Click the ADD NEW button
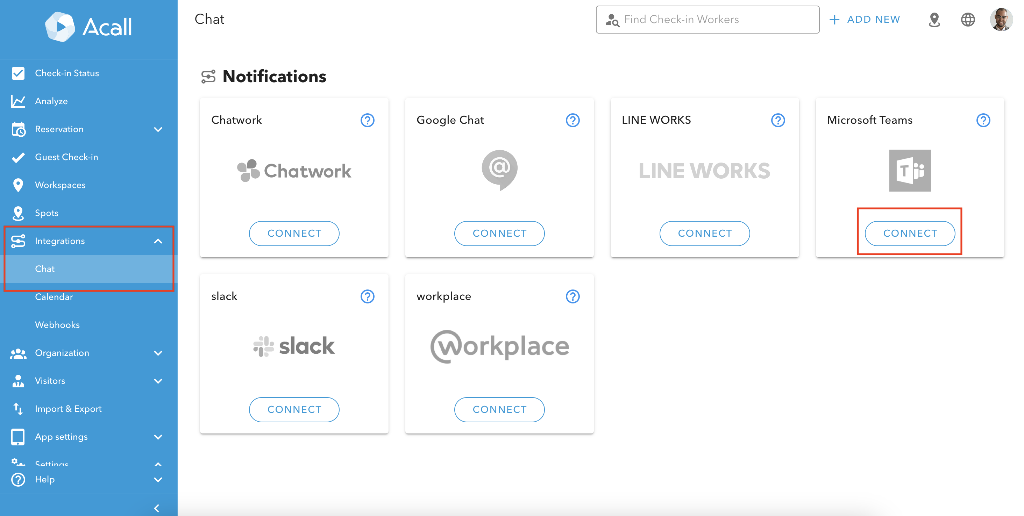 865,20
